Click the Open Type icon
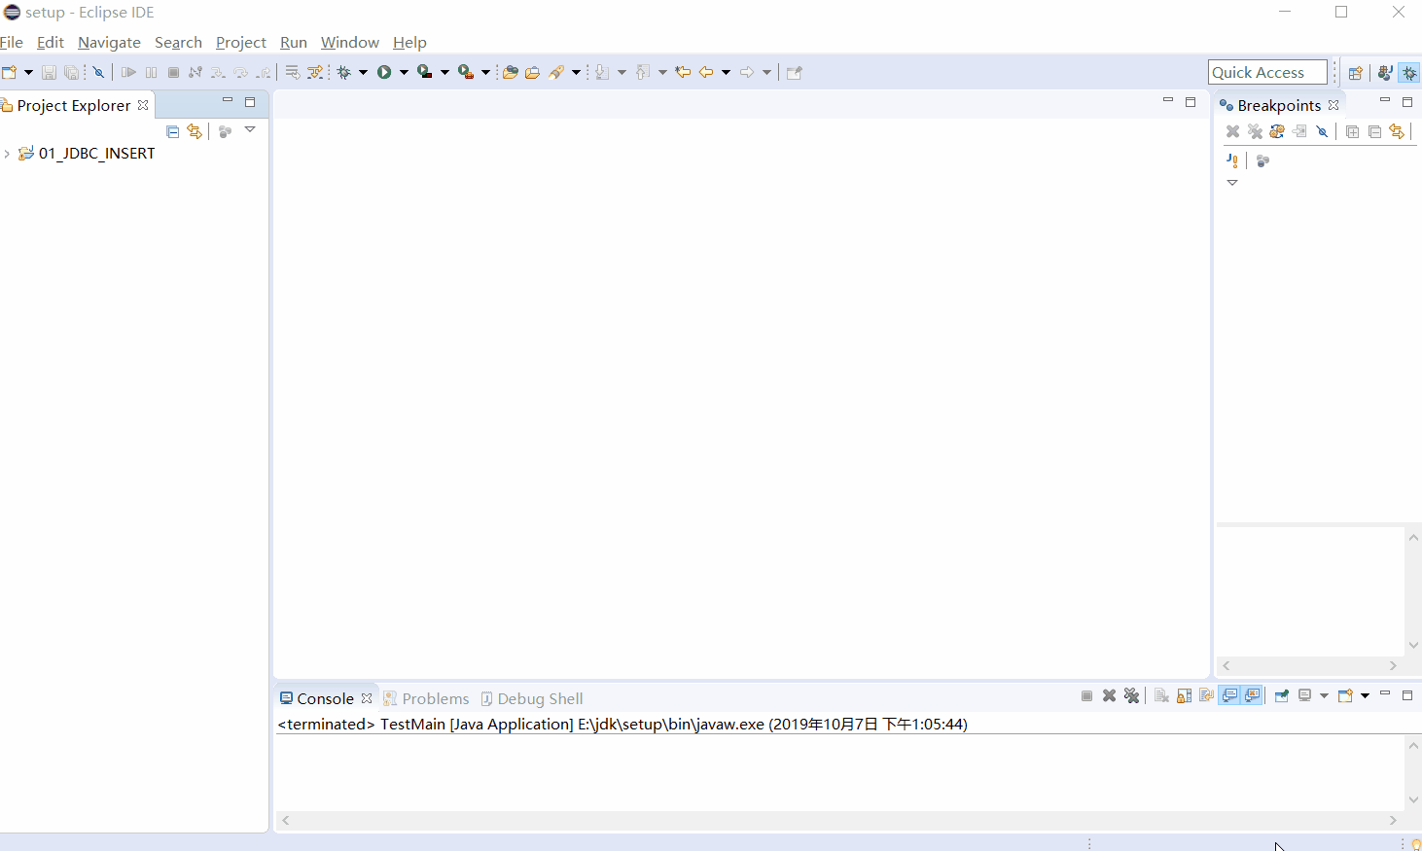 [x=510, y=72]
